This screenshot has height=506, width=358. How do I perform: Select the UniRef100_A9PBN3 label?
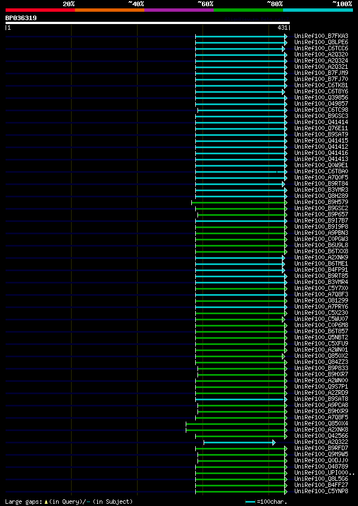point(321,233)
